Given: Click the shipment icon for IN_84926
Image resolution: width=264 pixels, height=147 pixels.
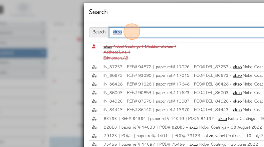Looking at the screenshot, I should (94, 101).
